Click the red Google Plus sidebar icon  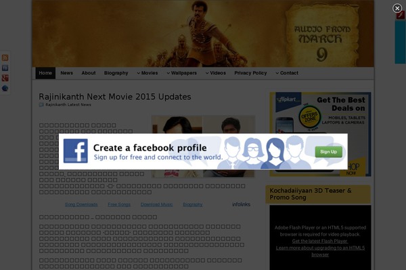pyautogui.click(x=5, y=78)
